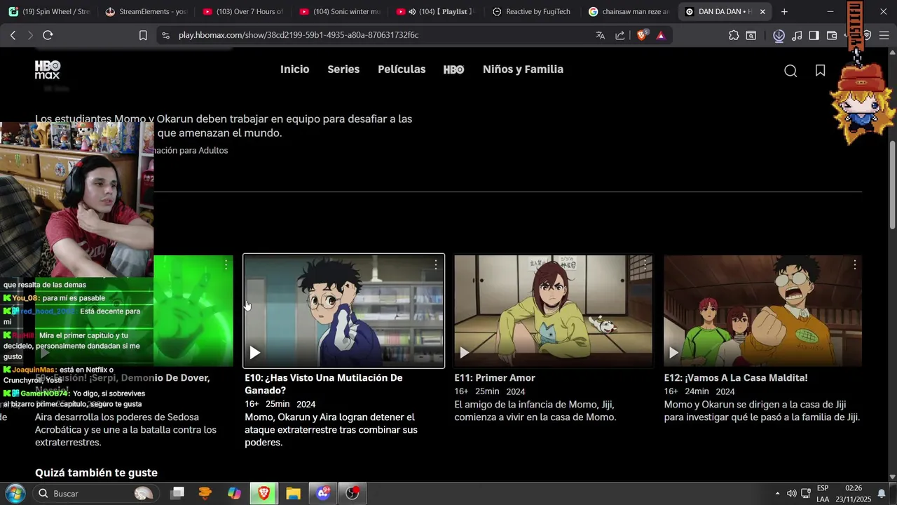This screenshot has height=505, width=897.
Task: Reload the page with refresh icon
Action: click(x=48, y=35)
